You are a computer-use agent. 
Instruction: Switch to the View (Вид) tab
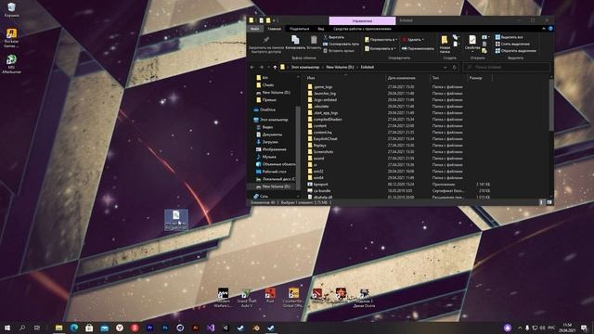321,29
